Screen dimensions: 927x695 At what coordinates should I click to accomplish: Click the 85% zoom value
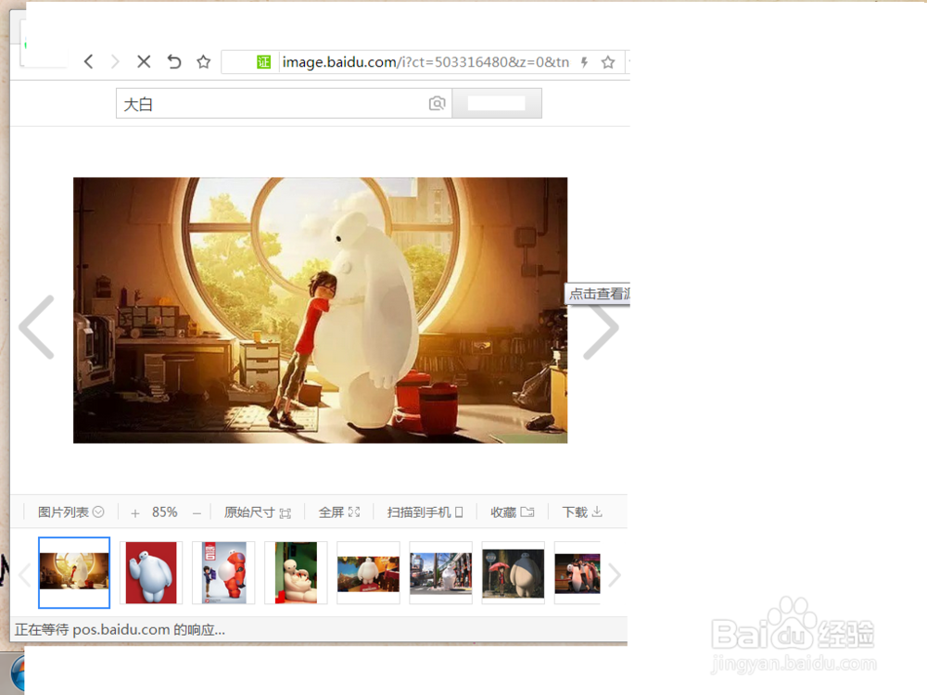(164, 512)
